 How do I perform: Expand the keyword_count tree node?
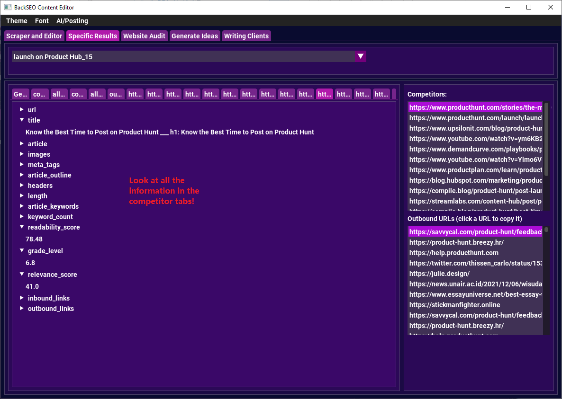[x=22, y=216]
